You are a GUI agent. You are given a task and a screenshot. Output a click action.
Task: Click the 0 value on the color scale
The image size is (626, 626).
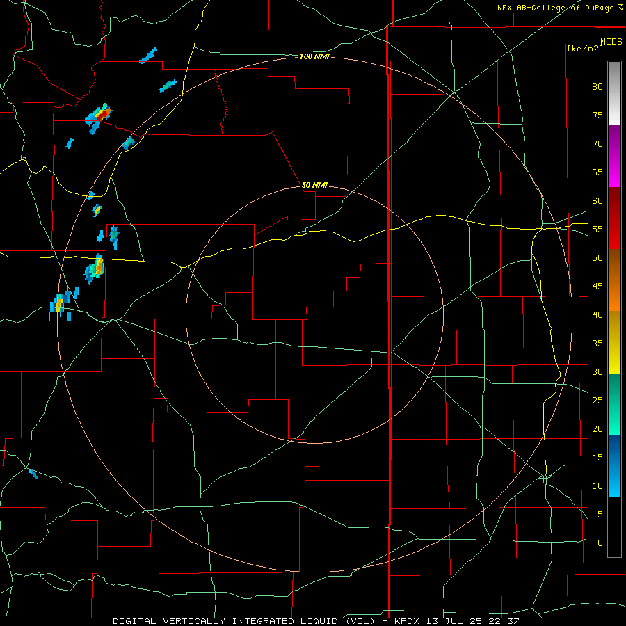click(x=600, y=543)
